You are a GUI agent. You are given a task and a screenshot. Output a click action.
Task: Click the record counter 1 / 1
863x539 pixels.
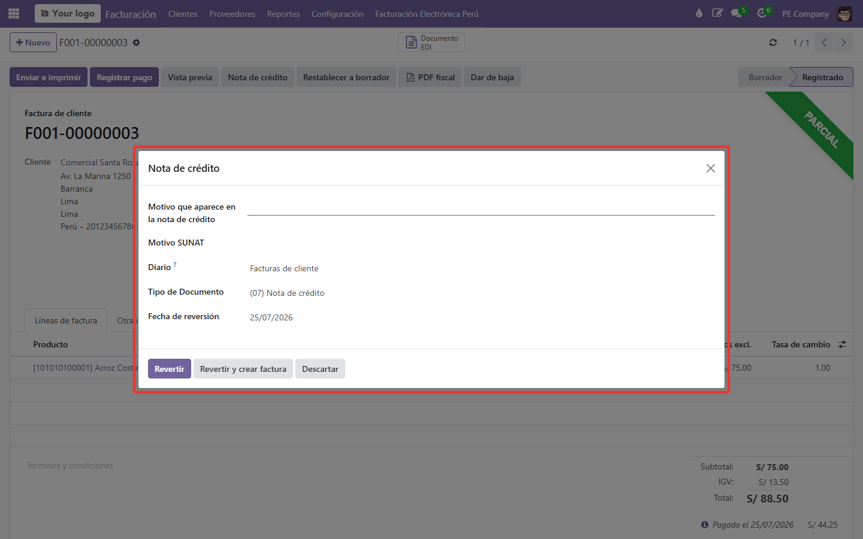[801, 43]
